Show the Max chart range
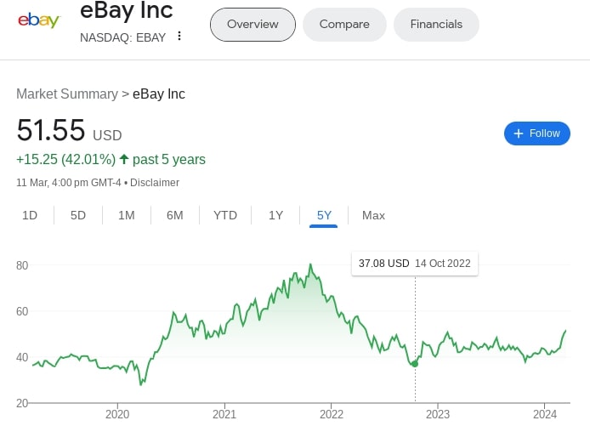 (373, 215)
